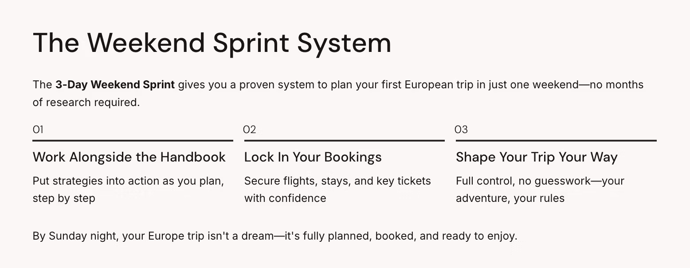Click the "step by step" text

(x=64, y=198)
